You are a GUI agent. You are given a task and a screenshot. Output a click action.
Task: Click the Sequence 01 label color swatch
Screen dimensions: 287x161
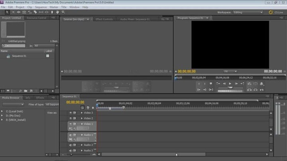(48, 56)
